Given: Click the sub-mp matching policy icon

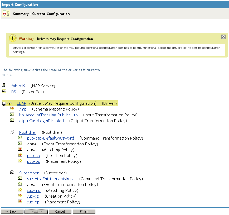Looking at the screenshot, I should pyautogui.click(x=20, y=190).
